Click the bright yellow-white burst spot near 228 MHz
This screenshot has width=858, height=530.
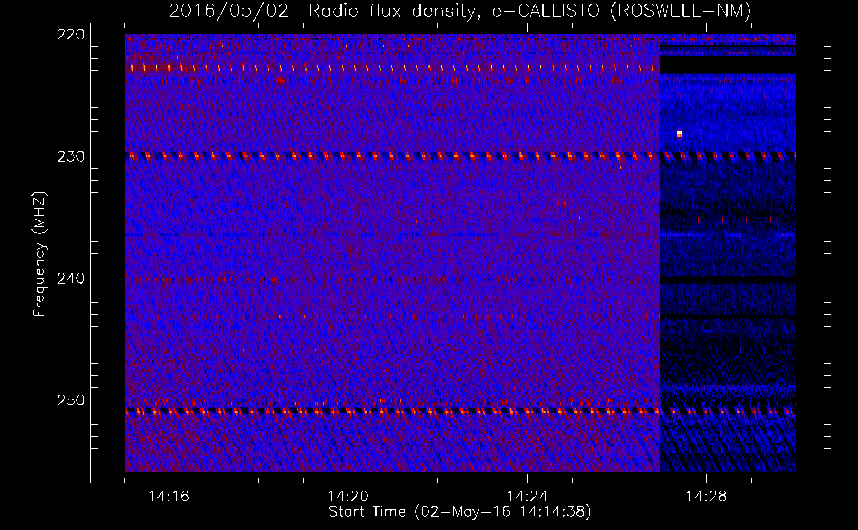(679, 134)
